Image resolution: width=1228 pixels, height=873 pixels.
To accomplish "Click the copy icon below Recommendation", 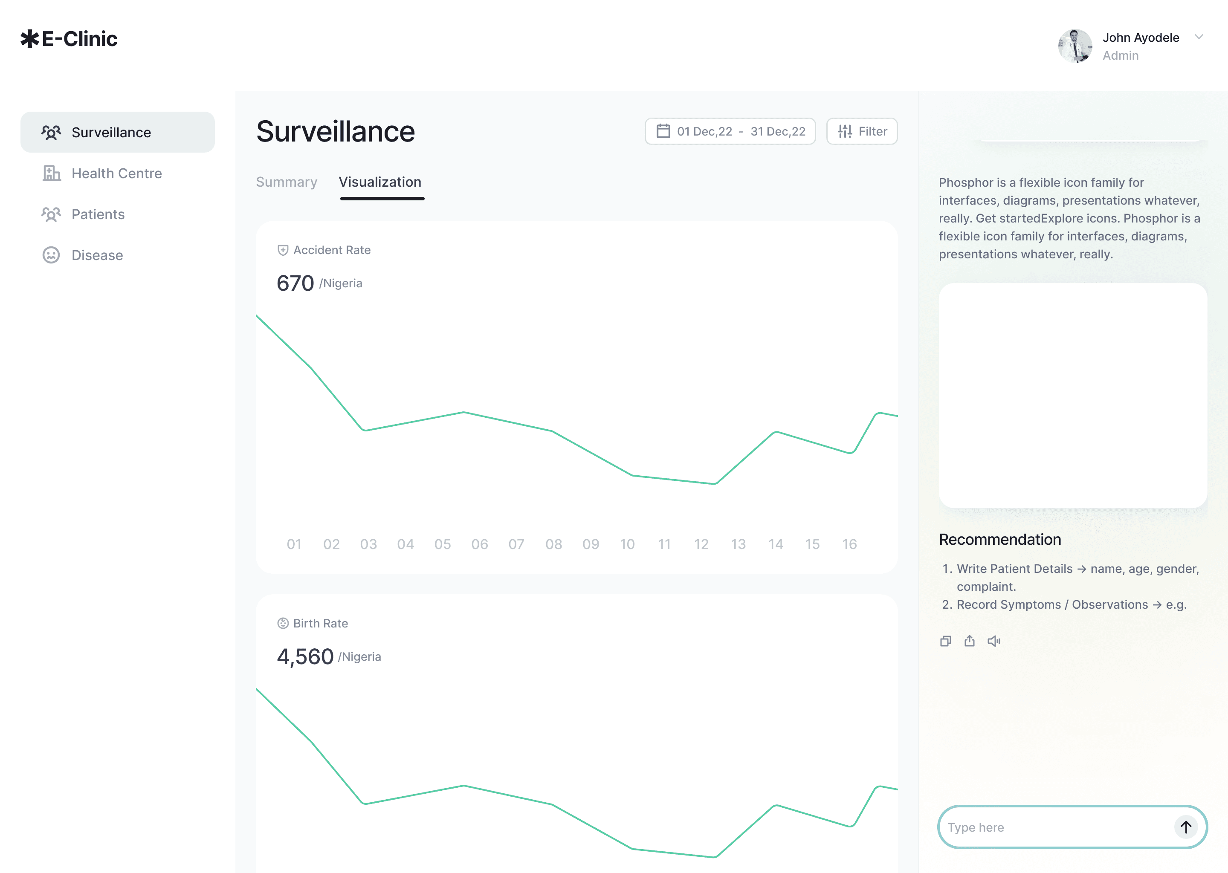I will (x=945, y=641).
